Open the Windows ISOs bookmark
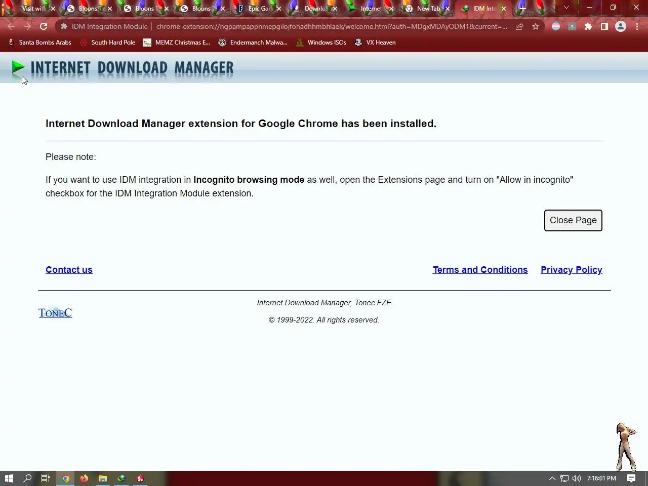The height and width of the screenshot is (486, 648). coord(321,43)
